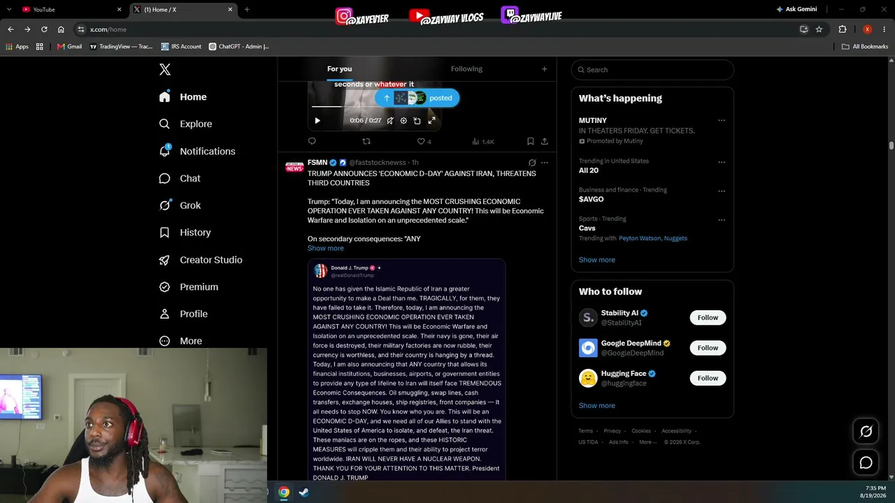The height and width of the screenshot is (503, 895).
Task: Go to Home in the X sidebar
Action: pos(182,97)
